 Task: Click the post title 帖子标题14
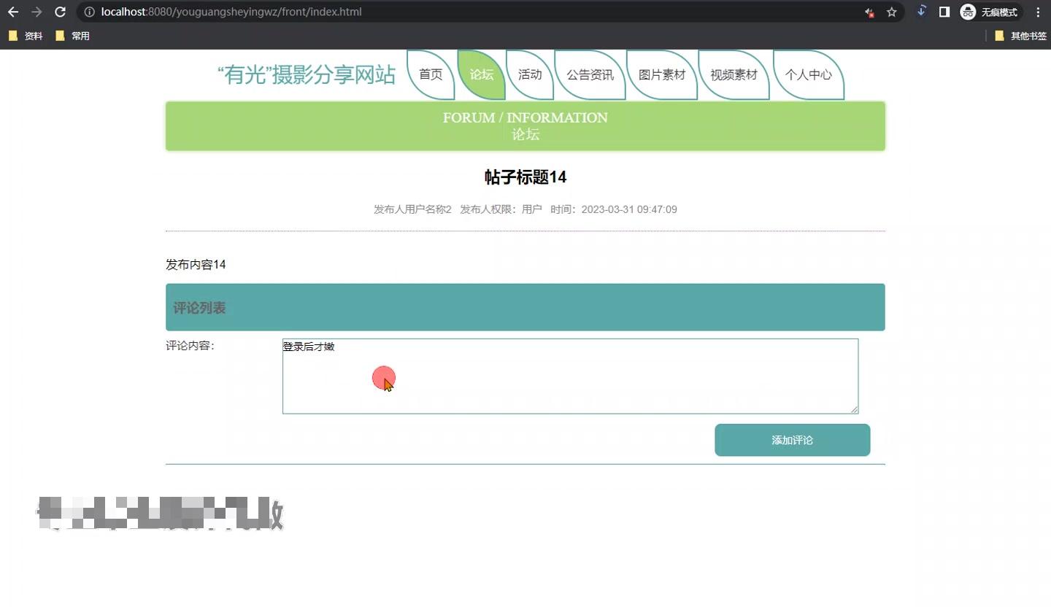click(525, 177)
